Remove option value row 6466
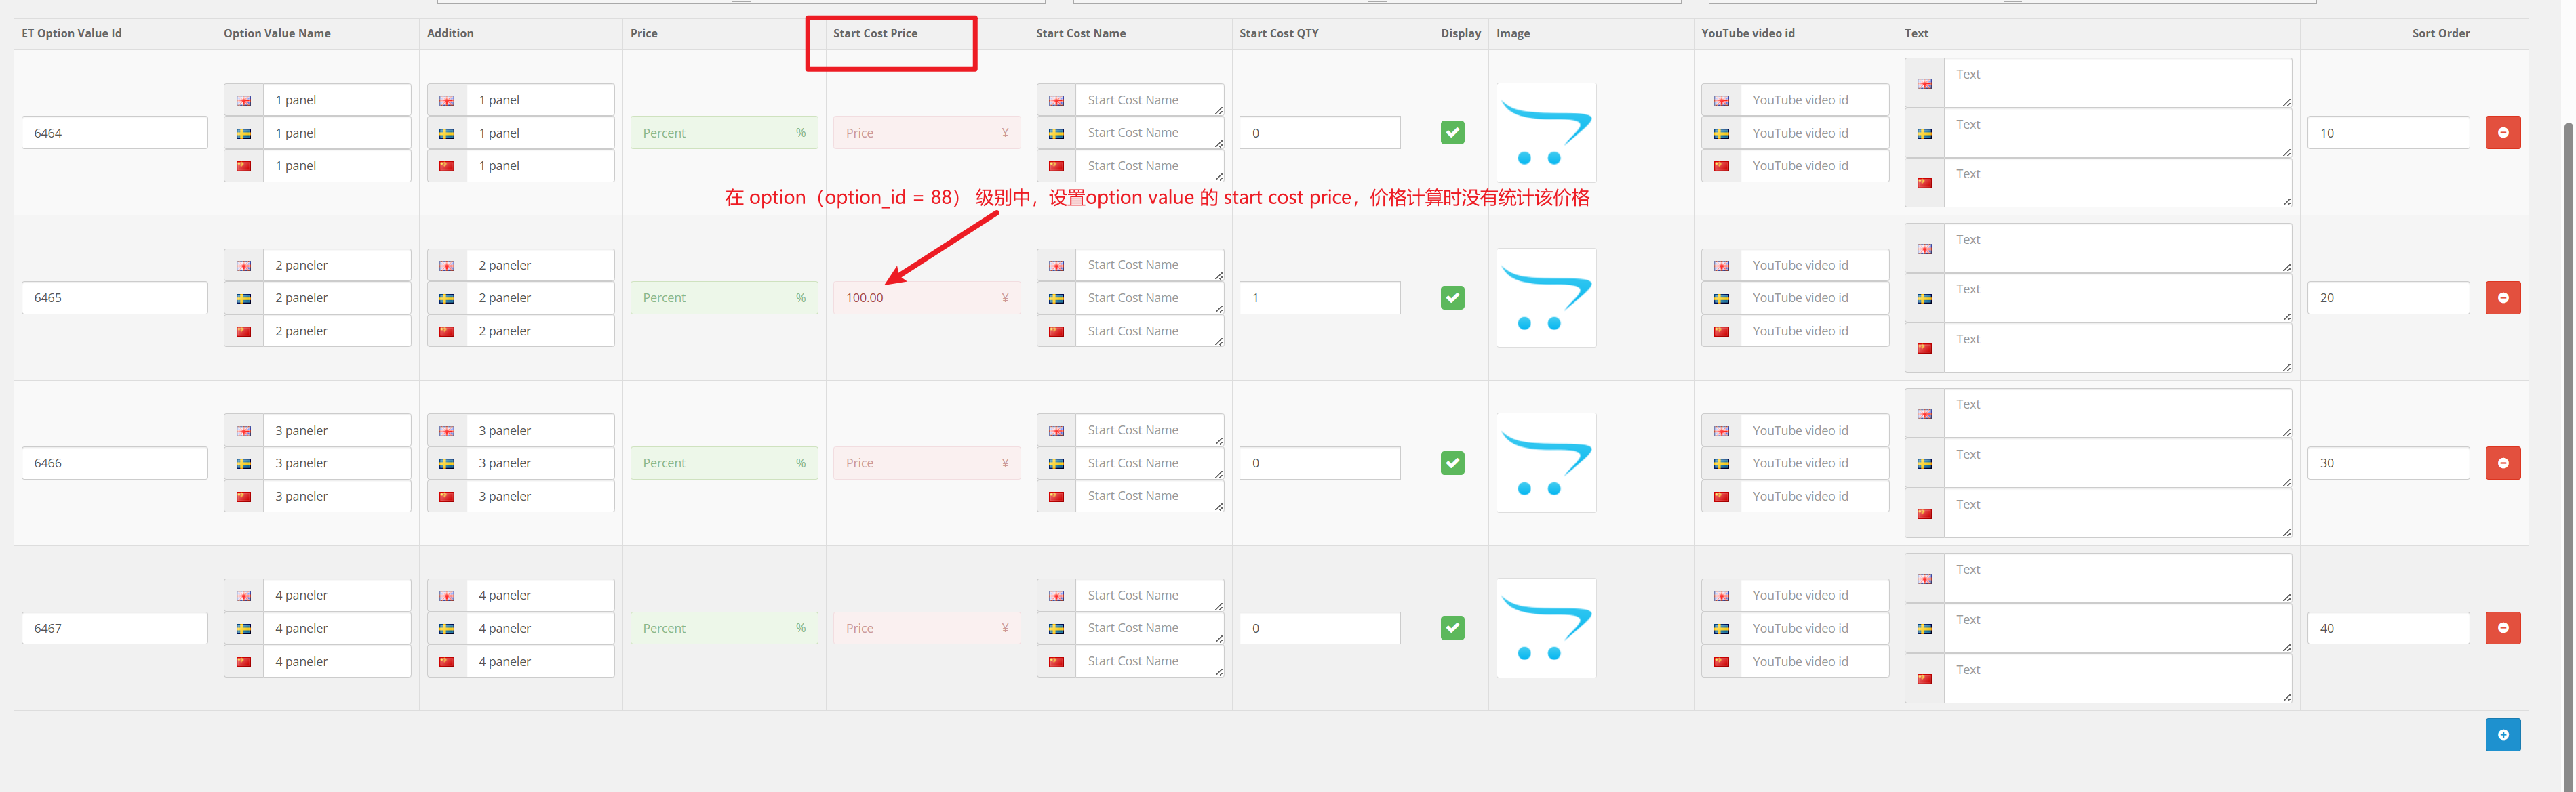The height and width of the screenshot is (792, 2576). (2502, 463)
